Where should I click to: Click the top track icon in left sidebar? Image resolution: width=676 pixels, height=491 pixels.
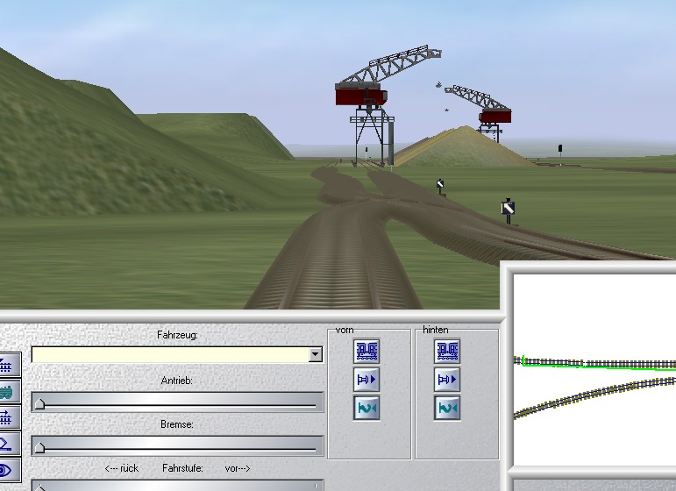pos(9,365)
